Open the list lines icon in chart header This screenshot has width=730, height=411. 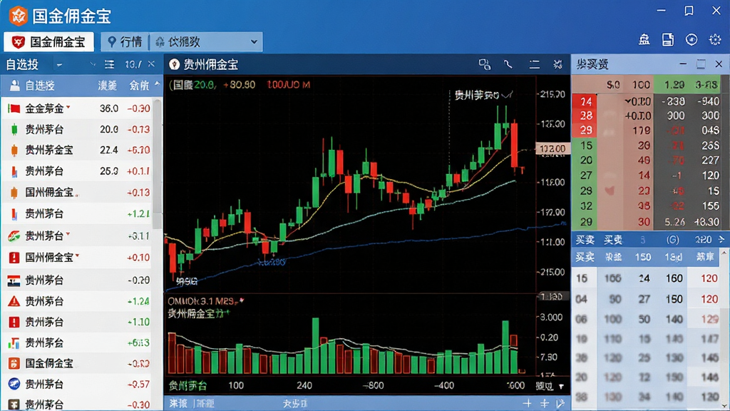534,64
